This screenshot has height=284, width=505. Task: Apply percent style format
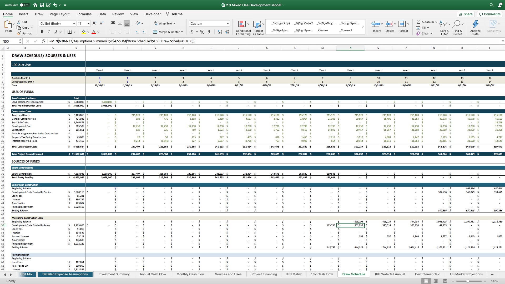pos(202,32)
